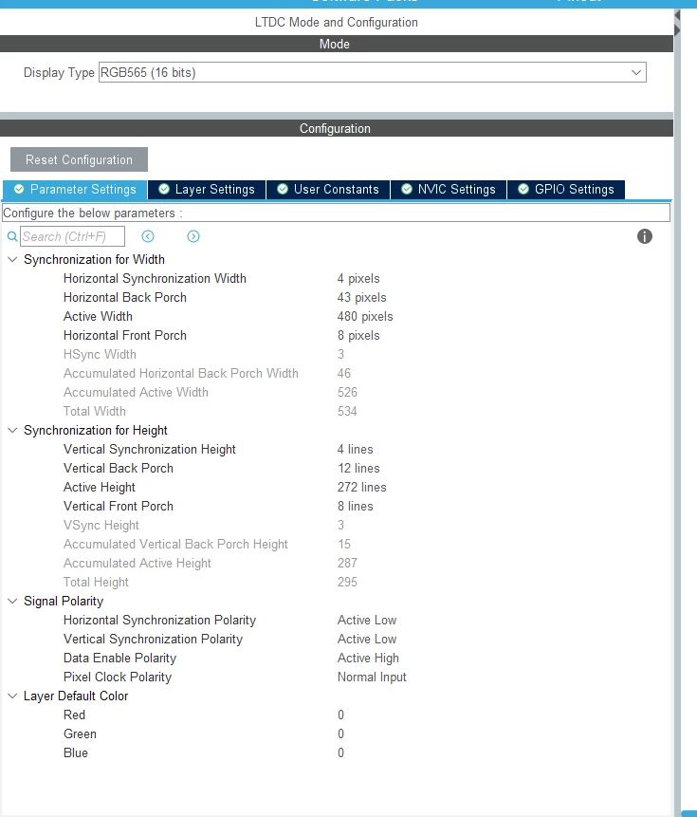Select the Horizontal Back Porch label
Screen dimensions: 697x817
tap(125, 298)
